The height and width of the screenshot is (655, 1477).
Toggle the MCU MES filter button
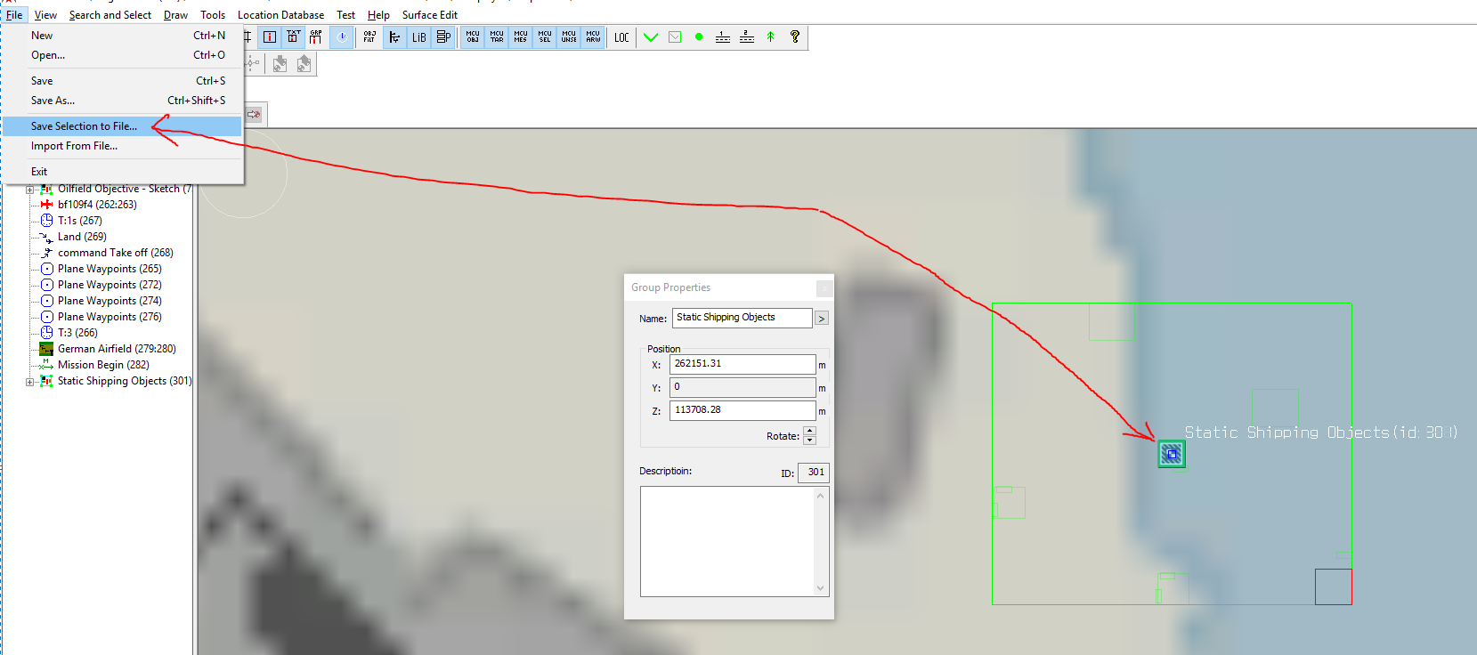[521, 37]
